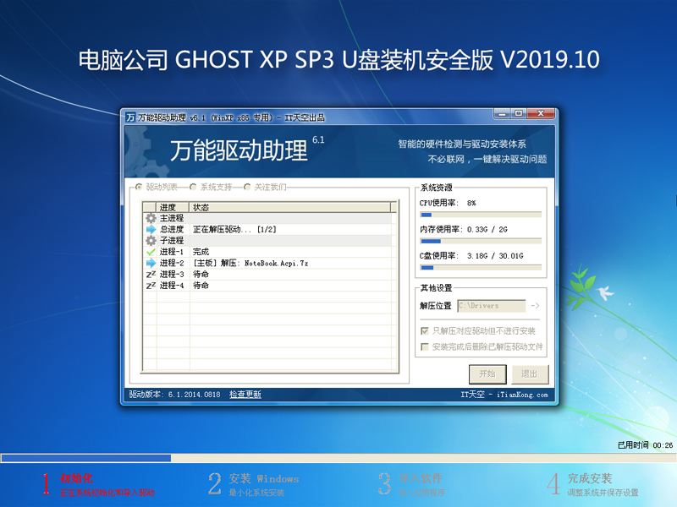Click the 驱动版本: 6.1.2014.0818 text
Screen dimensions: 677x507
pos(174,395)
